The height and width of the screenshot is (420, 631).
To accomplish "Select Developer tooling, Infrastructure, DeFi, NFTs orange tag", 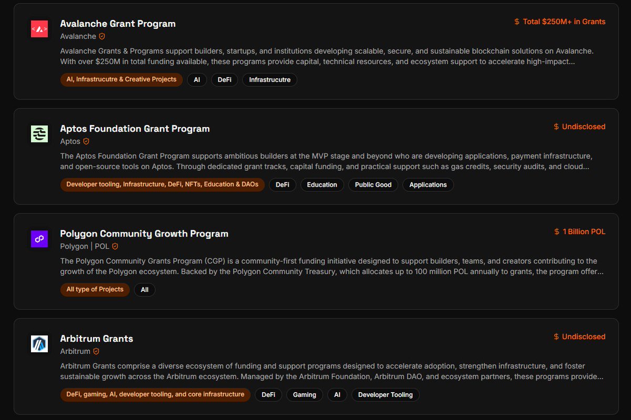I will tap(162, 185).
